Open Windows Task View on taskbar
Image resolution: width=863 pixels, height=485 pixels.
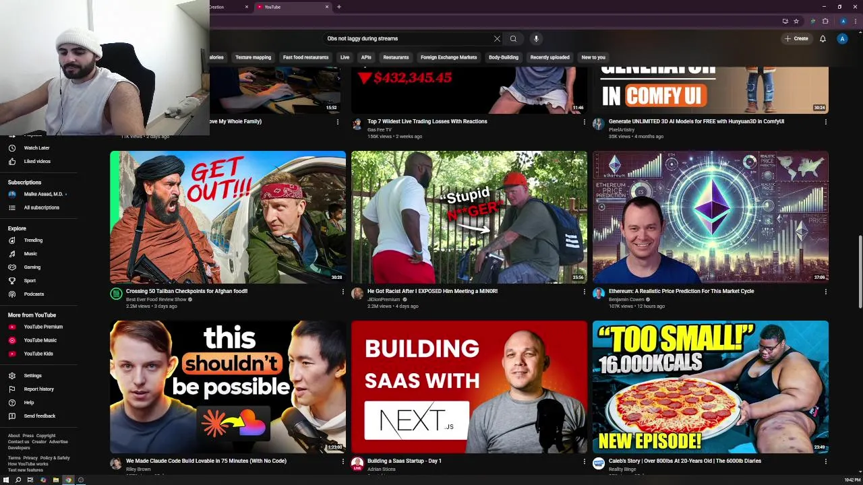[30, 480]
